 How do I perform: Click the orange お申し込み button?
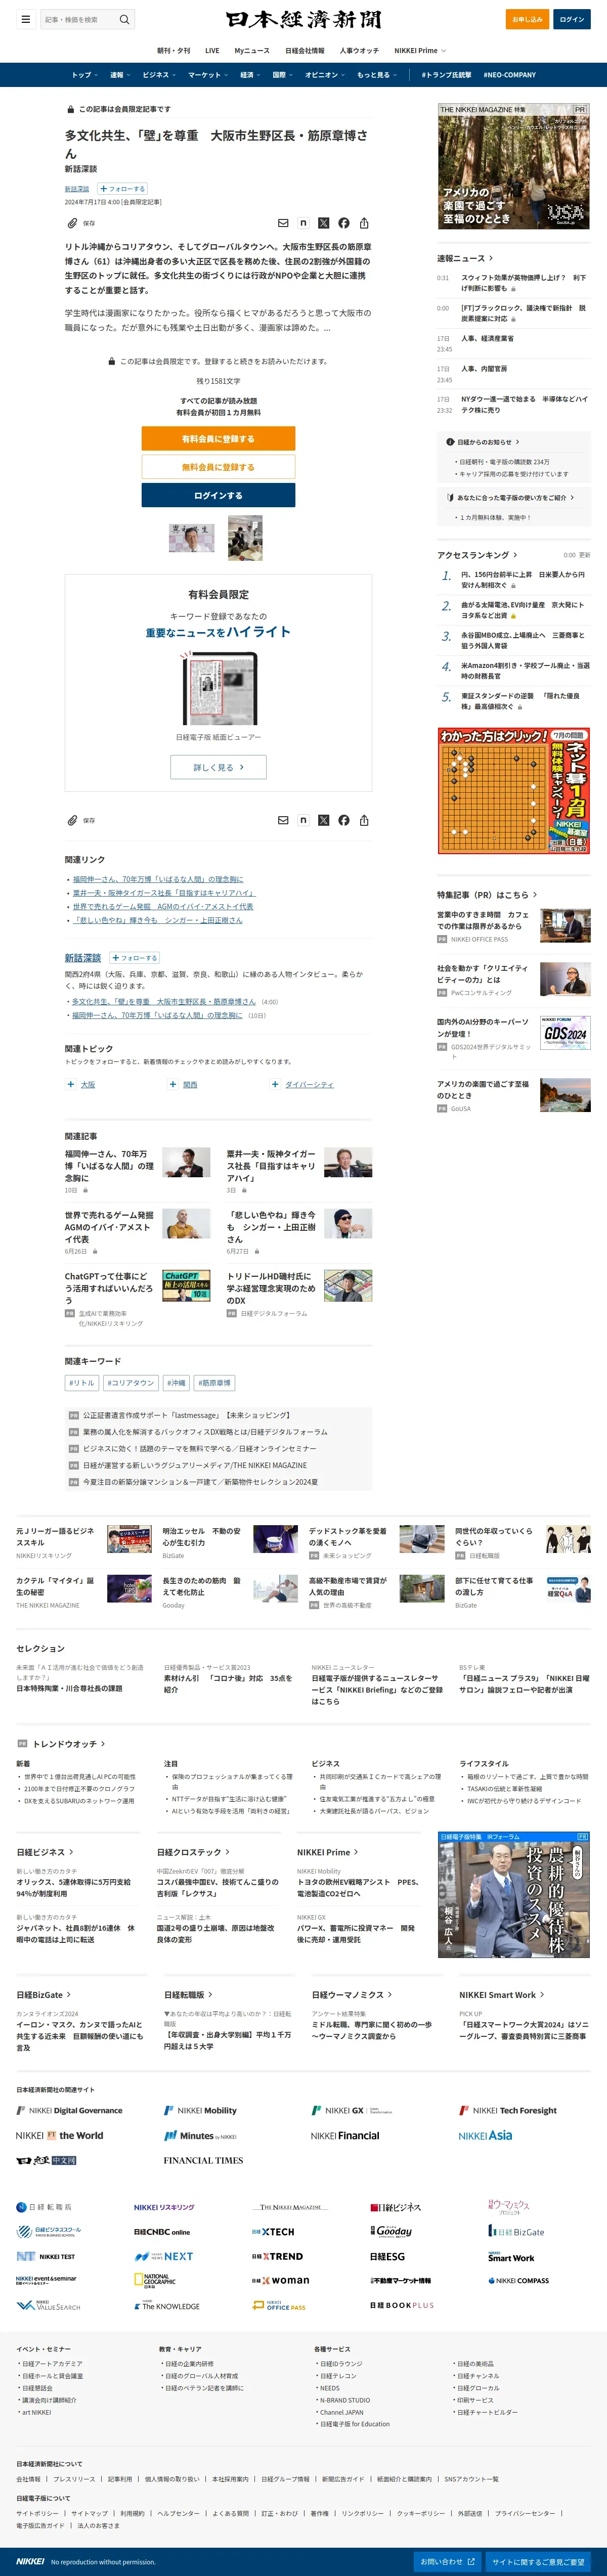[x=527, y=19]
